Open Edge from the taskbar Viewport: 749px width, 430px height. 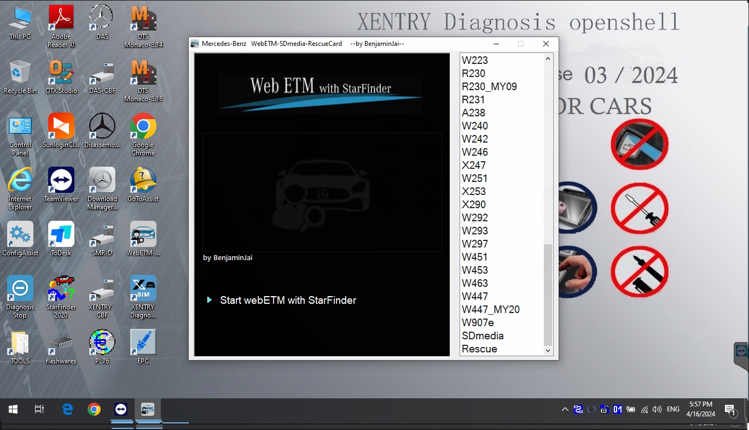[67, 409]
